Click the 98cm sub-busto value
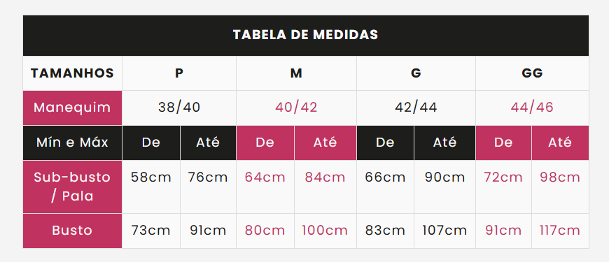This screenshot has width=609, height=262. point(560,177)
